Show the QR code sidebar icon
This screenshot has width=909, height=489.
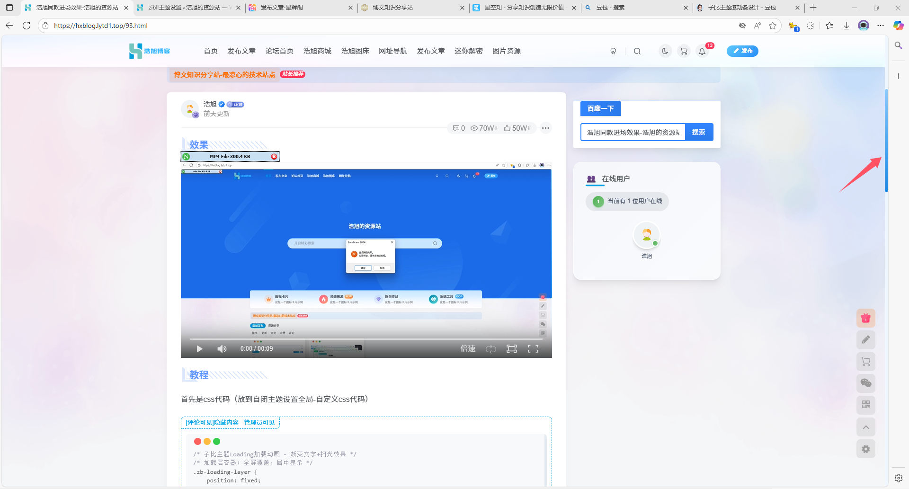click(866, 405)
